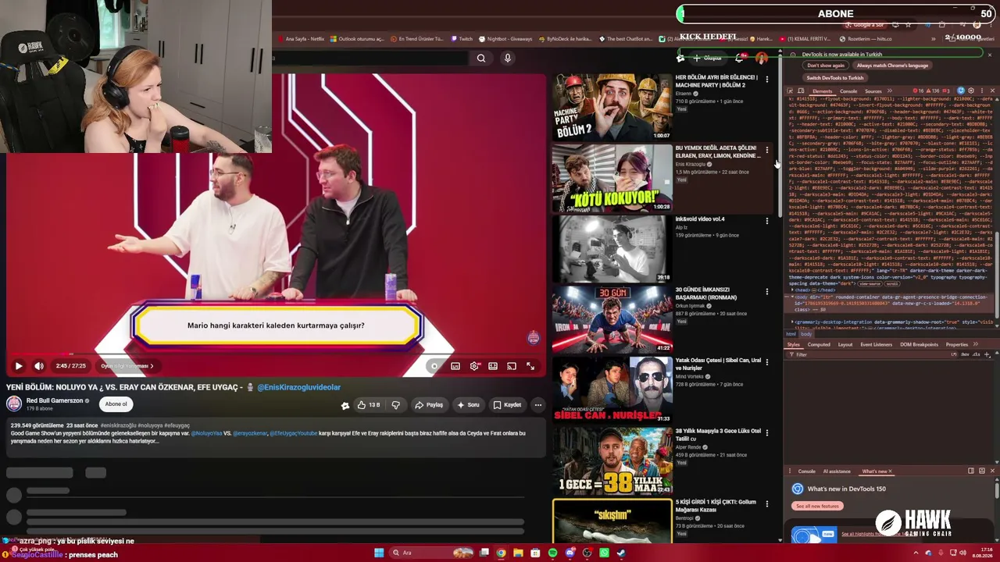The width and height of the screenshot is (1000, 562).
Task: Open options menu for 30 GÜNDE İMKANSIZI video
Action: click(x=767, y=291)
